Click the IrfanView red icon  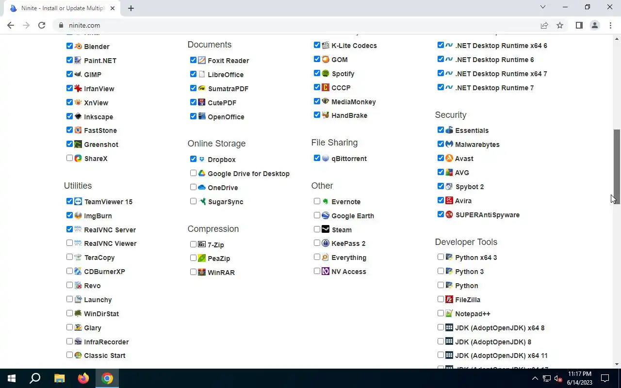pos(78,88)
